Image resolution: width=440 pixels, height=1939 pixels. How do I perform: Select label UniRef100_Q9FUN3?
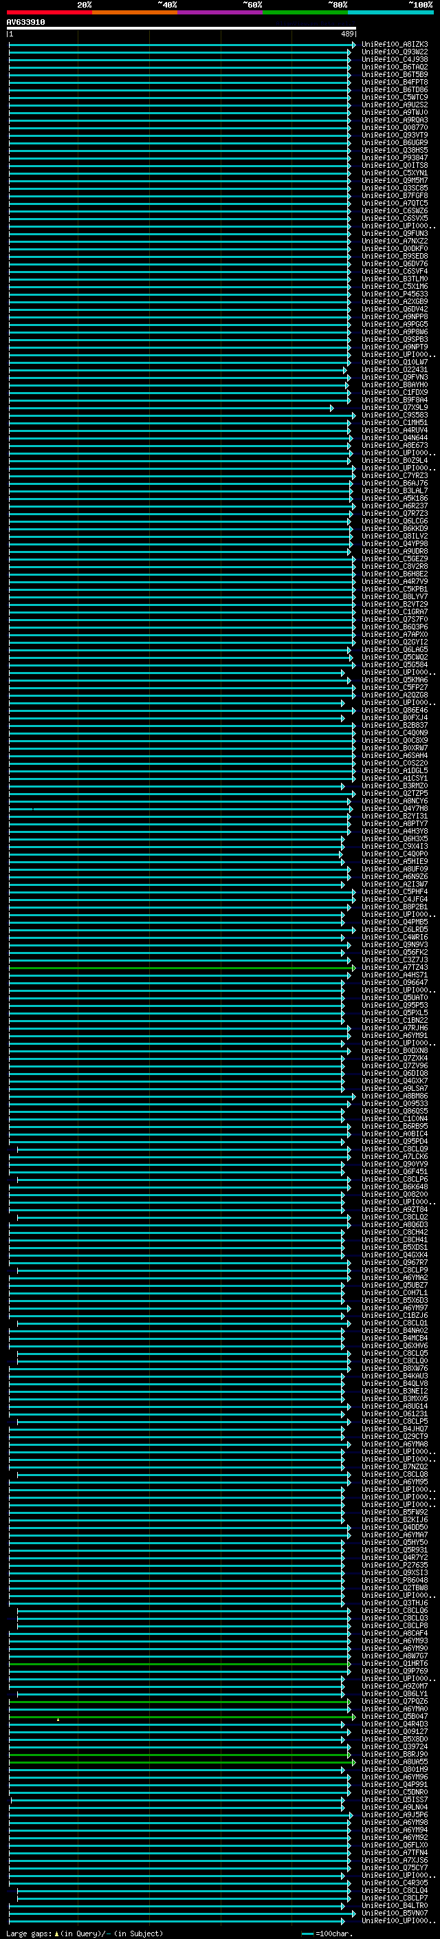(x=395, y=233)
